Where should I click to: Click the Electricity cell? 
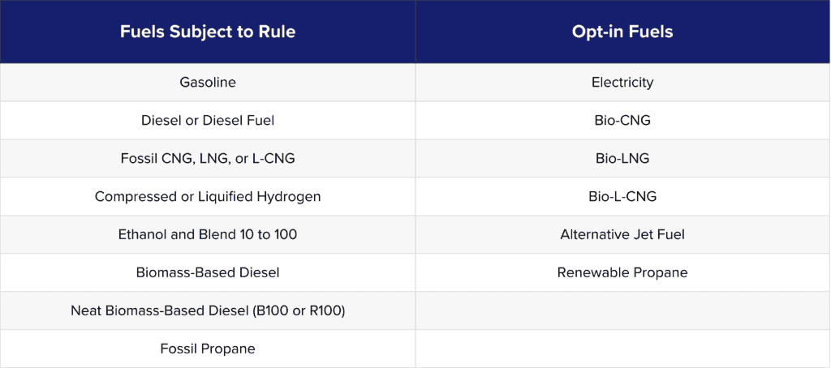point(622,83)
